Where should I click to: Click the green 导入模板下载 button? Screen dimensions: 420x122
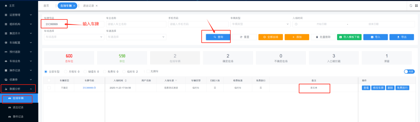coord(349,37)
